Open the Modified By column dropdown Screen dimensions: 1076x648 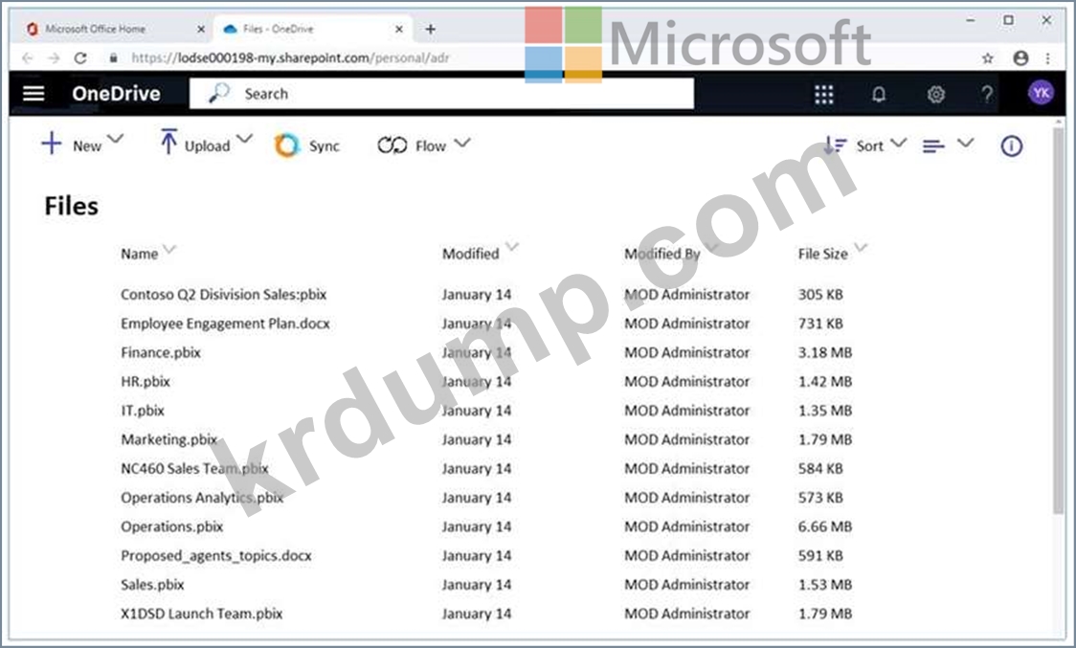[711, 246]
